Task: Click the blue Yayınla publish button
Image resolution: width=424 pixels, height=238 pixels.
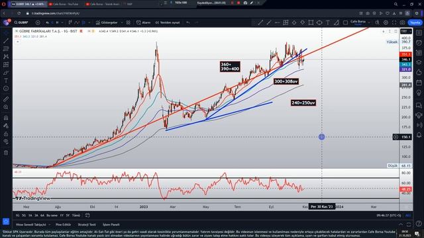Action: [415, 22]
